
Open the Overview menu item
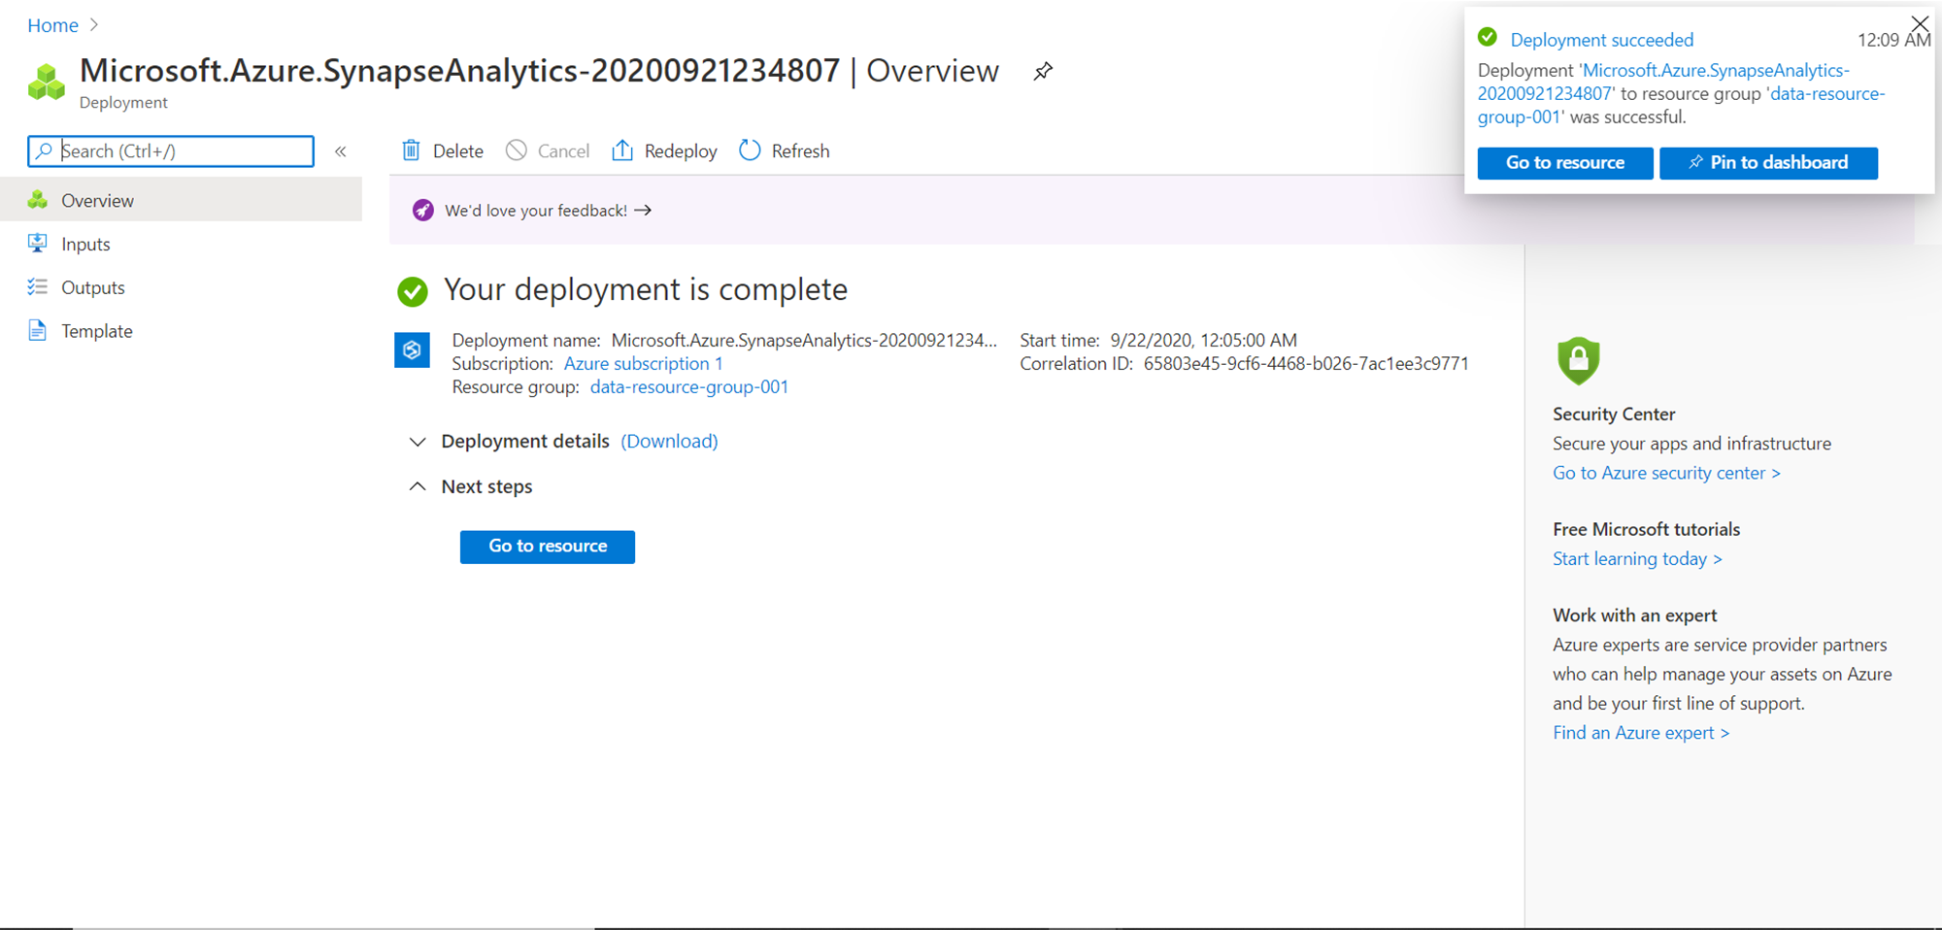[x=181, y=200]
